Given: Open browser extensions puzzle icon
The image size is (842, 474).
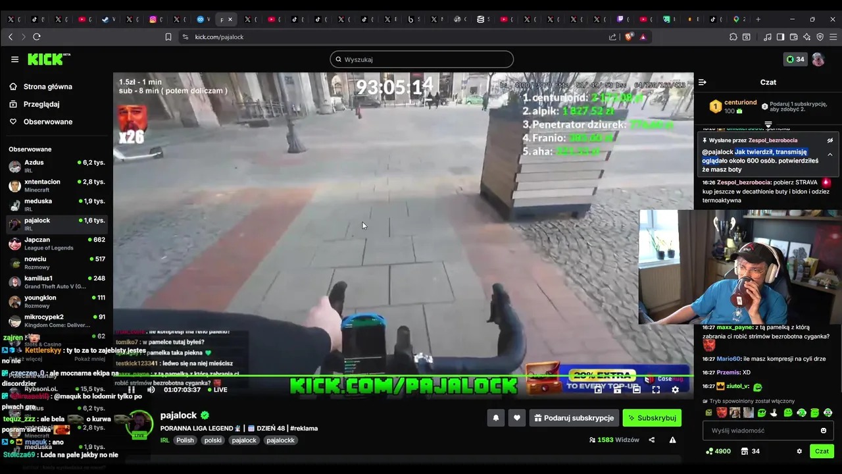Looking at the screenshot, I should click(x=733, y=37).
